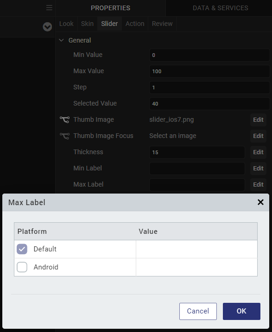Confirm with the OK button
This screenshot has height=332, width=272.
pyautogui.click(x=241, y=311)
